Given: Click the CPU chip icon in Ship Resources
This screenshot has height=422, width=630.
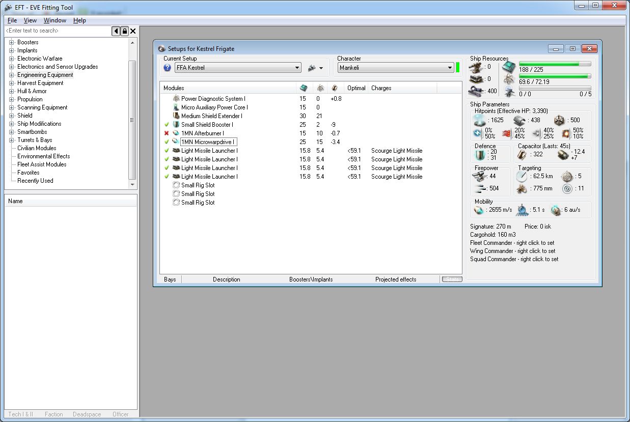Looking at the screenshot, I should click(x=509, y=67).
